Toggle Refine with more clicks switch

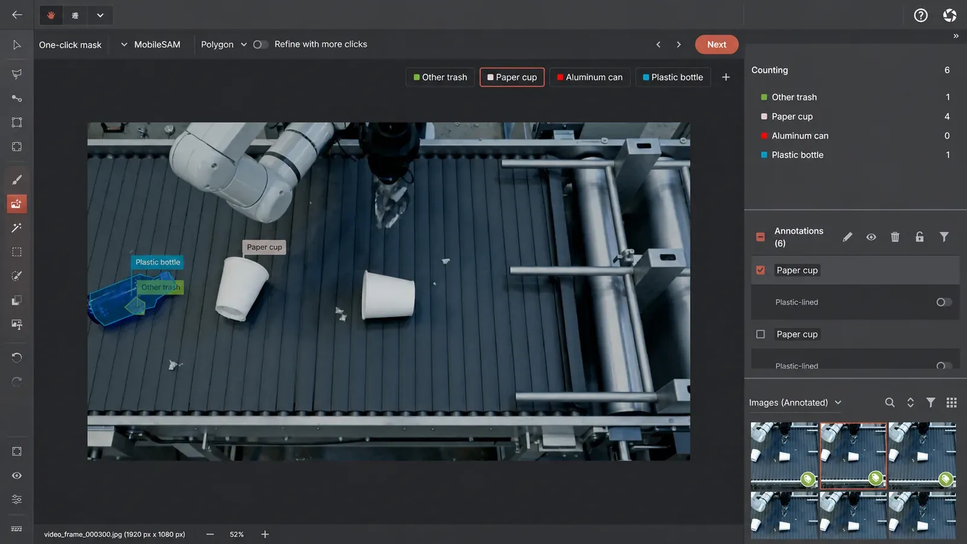pyautogui.click(x=260, y=44)
